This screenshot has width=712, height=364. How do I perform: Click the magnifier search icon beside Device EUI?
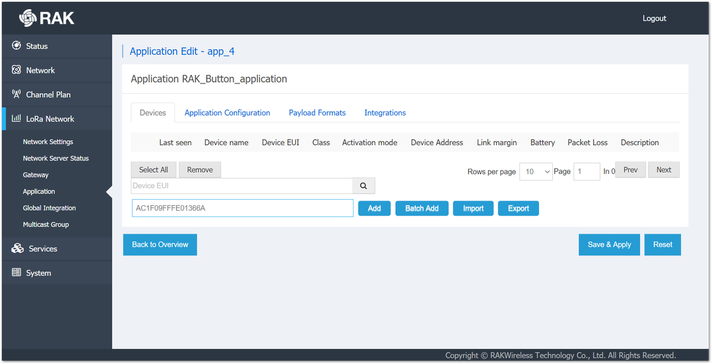(363, 186)
